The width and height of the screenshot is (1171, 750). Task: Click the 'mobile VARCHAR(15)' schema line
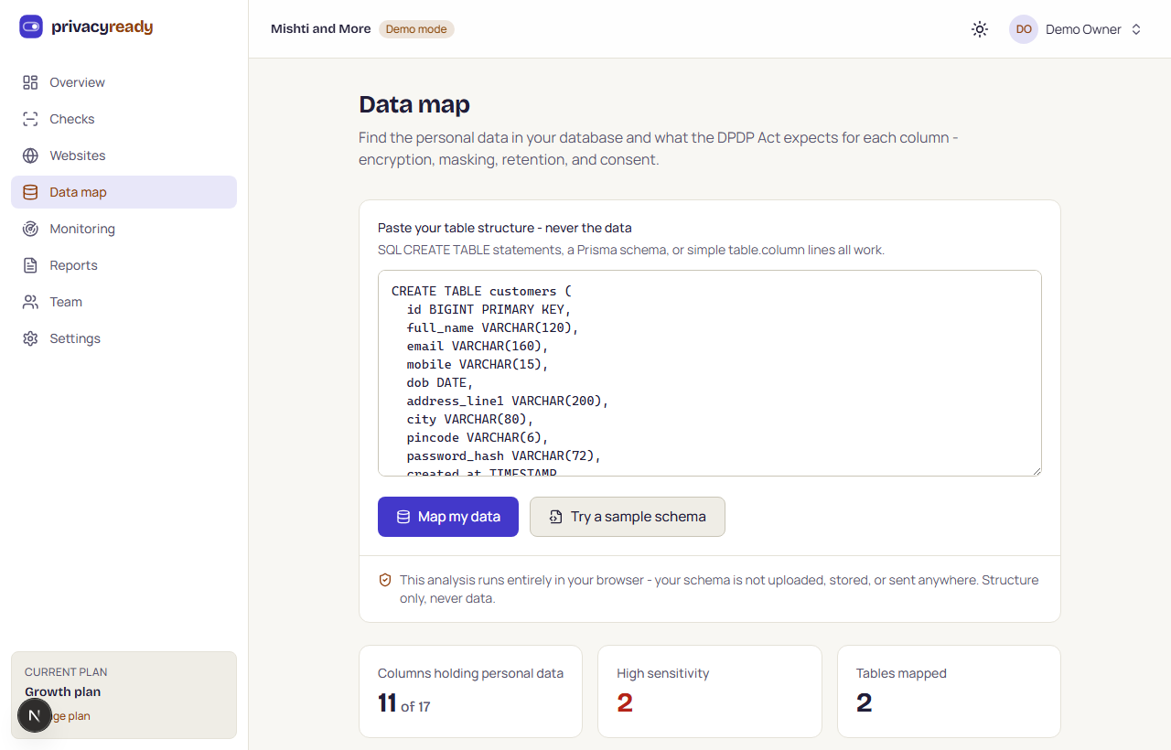pyautogui.click(x=478, y=364)
